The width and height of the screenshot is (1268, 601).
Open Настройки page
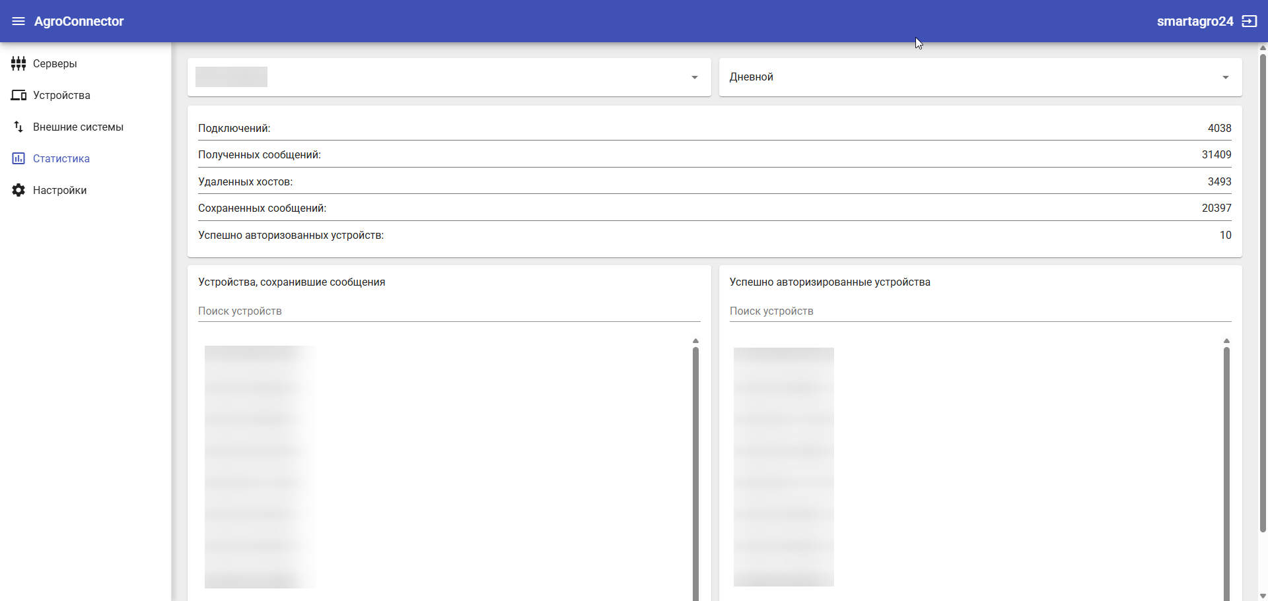[59, 190]
